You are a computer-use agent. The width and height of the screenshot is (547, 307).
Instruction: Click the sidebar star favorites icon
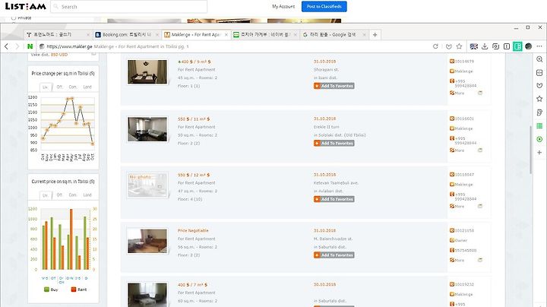point(539,99)
